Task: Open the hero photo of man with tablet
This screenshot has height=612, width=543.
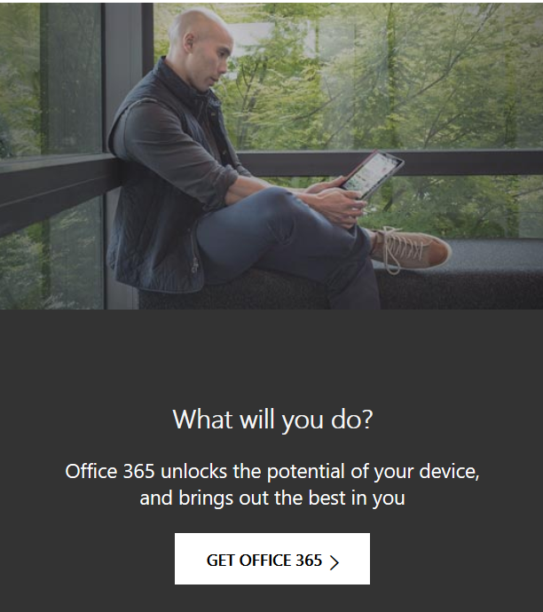Action: click(271, 156)
